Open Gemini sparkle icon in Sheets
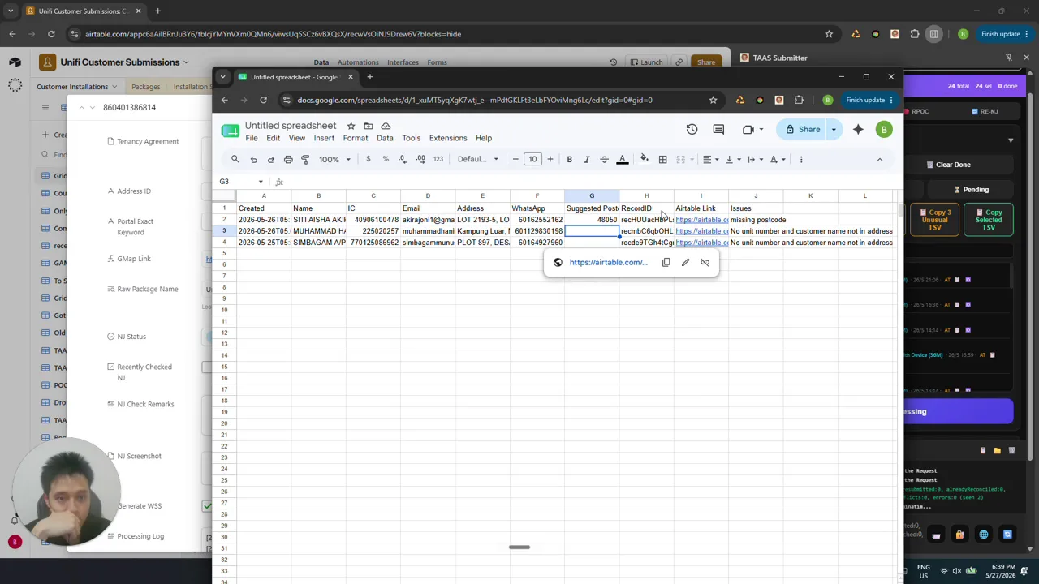1039x584 pixels. pos(858,129)
